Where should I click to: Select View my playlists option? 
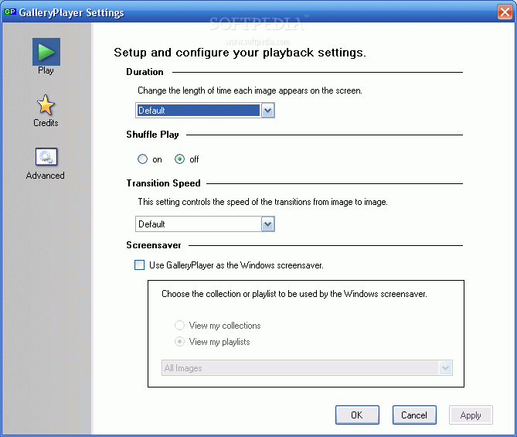[179, 342]
